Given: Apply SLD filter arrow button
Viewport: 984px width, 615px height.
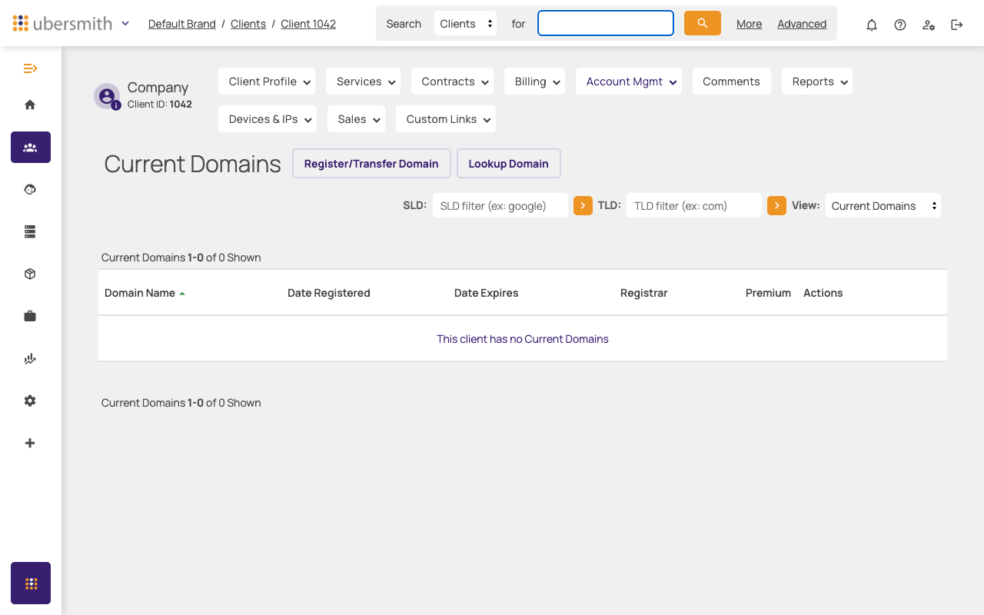Looking at the screenshot, I should [x=583, y=205].
